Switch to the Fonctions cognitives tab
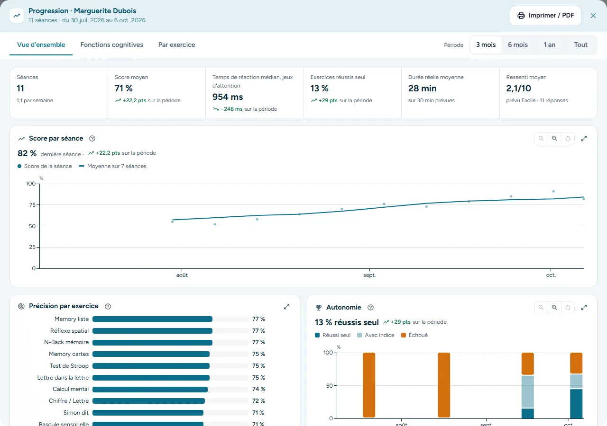Screen dimensions: 607x426 coord(112,45)
